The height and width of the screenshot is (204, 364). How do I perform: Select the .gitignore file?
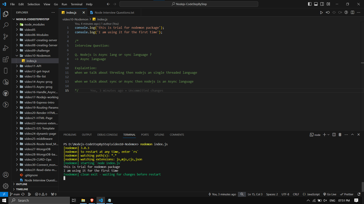35,175
